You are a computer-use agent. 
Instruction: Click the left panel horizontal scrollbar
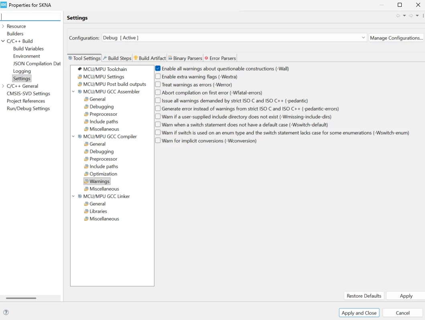(21, 298)
